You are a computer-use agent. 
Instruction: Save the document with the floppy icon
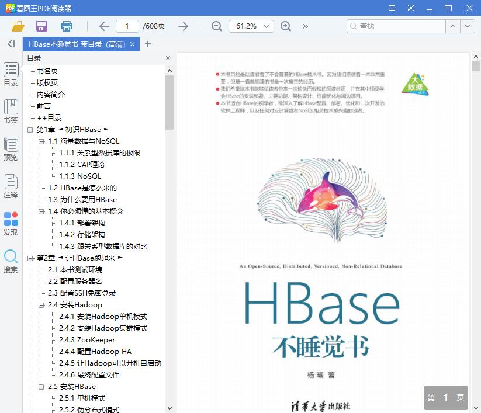(x=41, y=26)
